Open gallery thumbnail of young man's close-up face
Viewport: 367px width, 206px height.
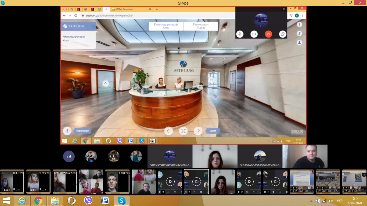(117, 182)
